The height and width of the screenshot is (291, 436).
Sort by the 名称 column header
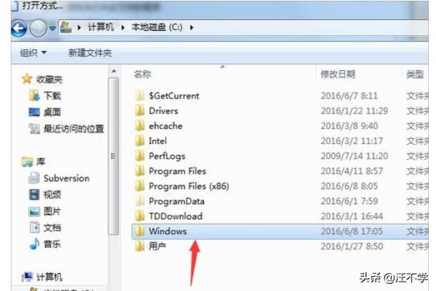pos(142,75)
